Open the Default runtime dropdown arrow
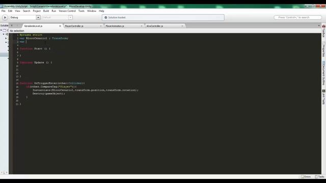Screen dimensions: 326x183 pos(70,17)
